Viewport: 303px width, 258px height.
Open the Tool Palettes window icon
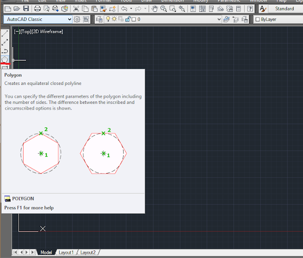click(211, 9)
